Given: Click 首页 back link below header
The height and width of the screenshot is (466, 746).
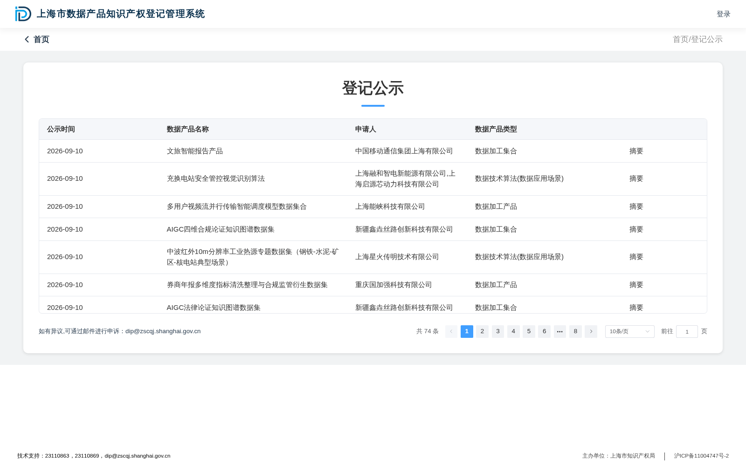Looking at the screenshot, I should point(41,40).
